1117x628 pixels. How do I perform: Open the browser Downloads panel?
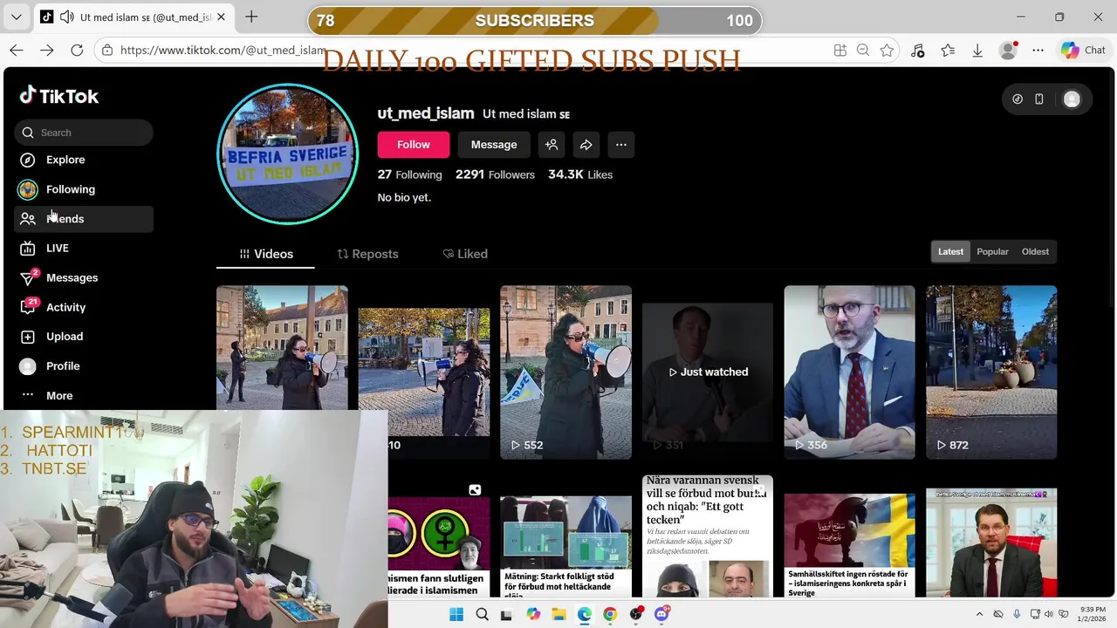[977, 51]
